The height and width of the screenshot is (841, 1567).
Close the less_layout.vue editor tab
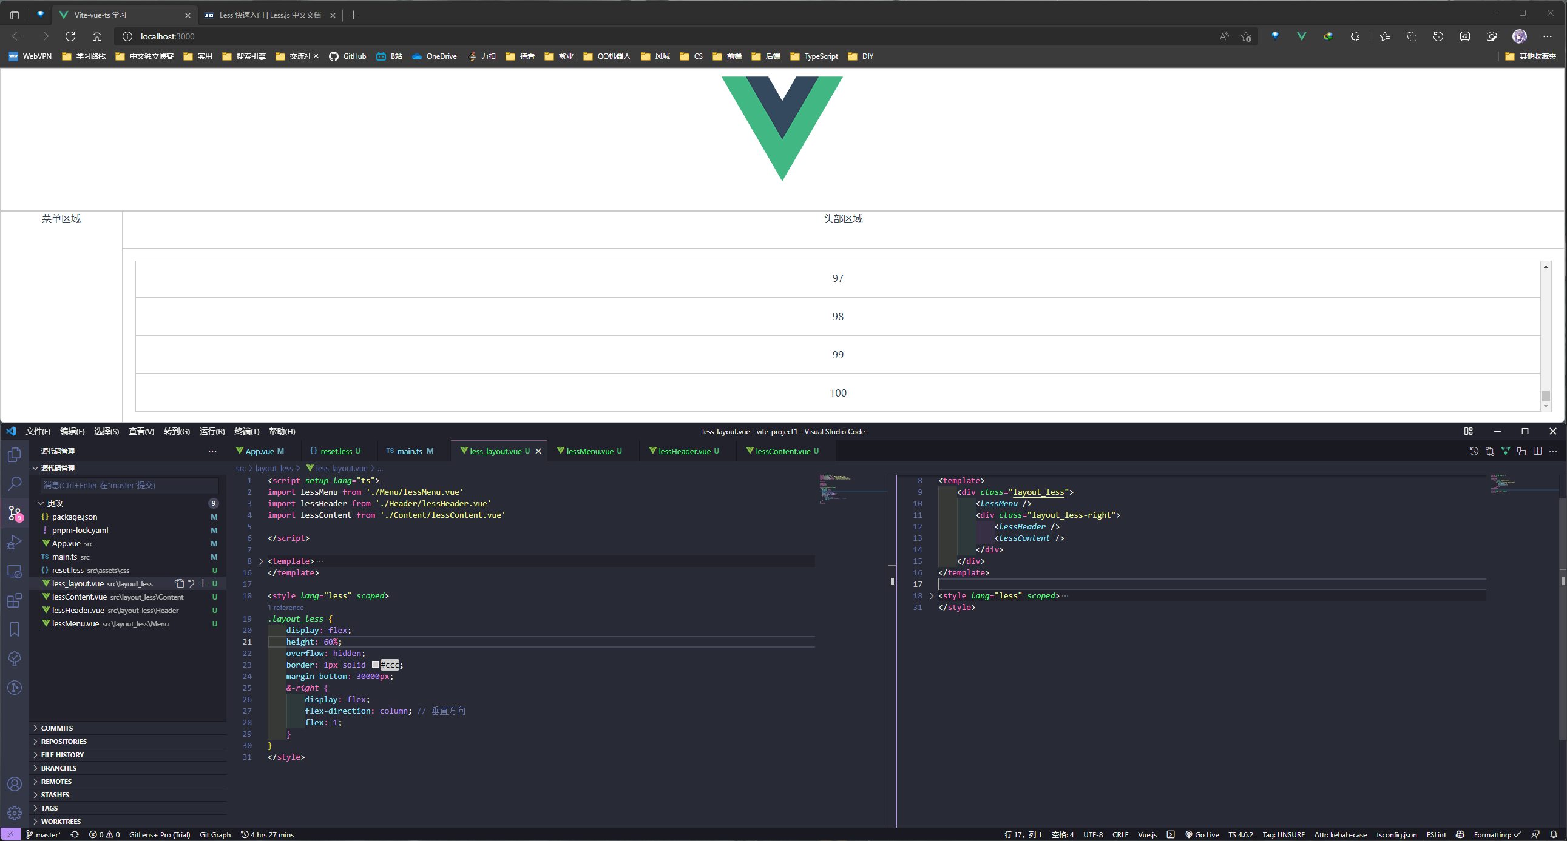tap(538, 451)
